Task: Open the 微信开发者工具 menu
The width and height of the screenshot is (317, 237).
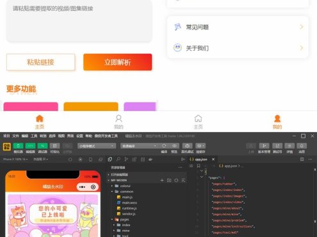Action: (x=106, y=136)
